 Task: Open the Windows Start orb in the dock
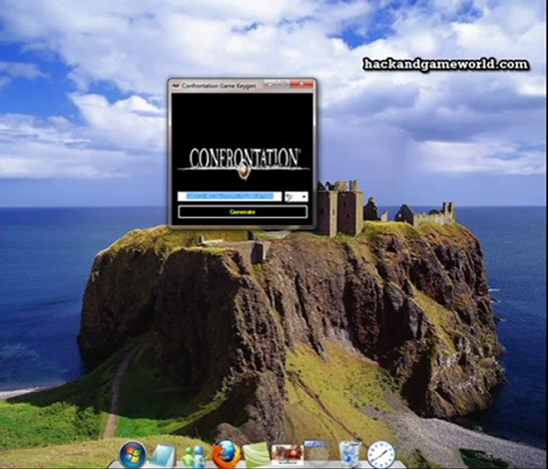coord(133,455)
